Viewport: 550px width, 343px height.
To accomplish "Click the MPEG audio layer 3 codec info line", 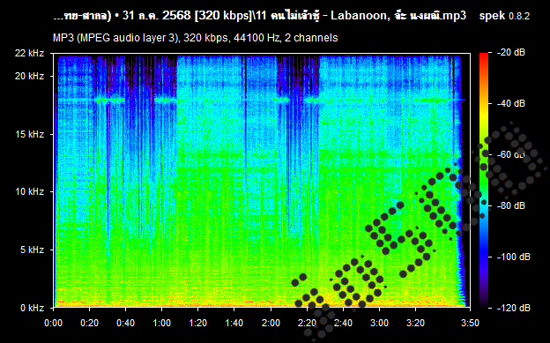I will coord(196,38).
